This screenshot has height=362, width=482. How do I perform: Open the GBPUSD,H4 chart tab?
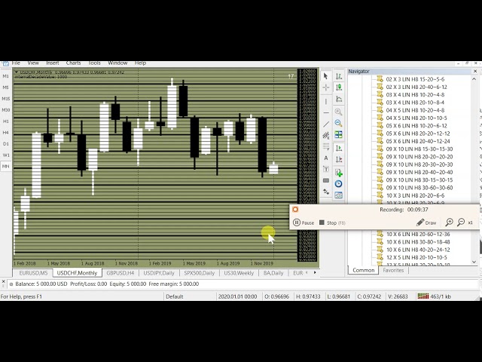click(120, 273)
